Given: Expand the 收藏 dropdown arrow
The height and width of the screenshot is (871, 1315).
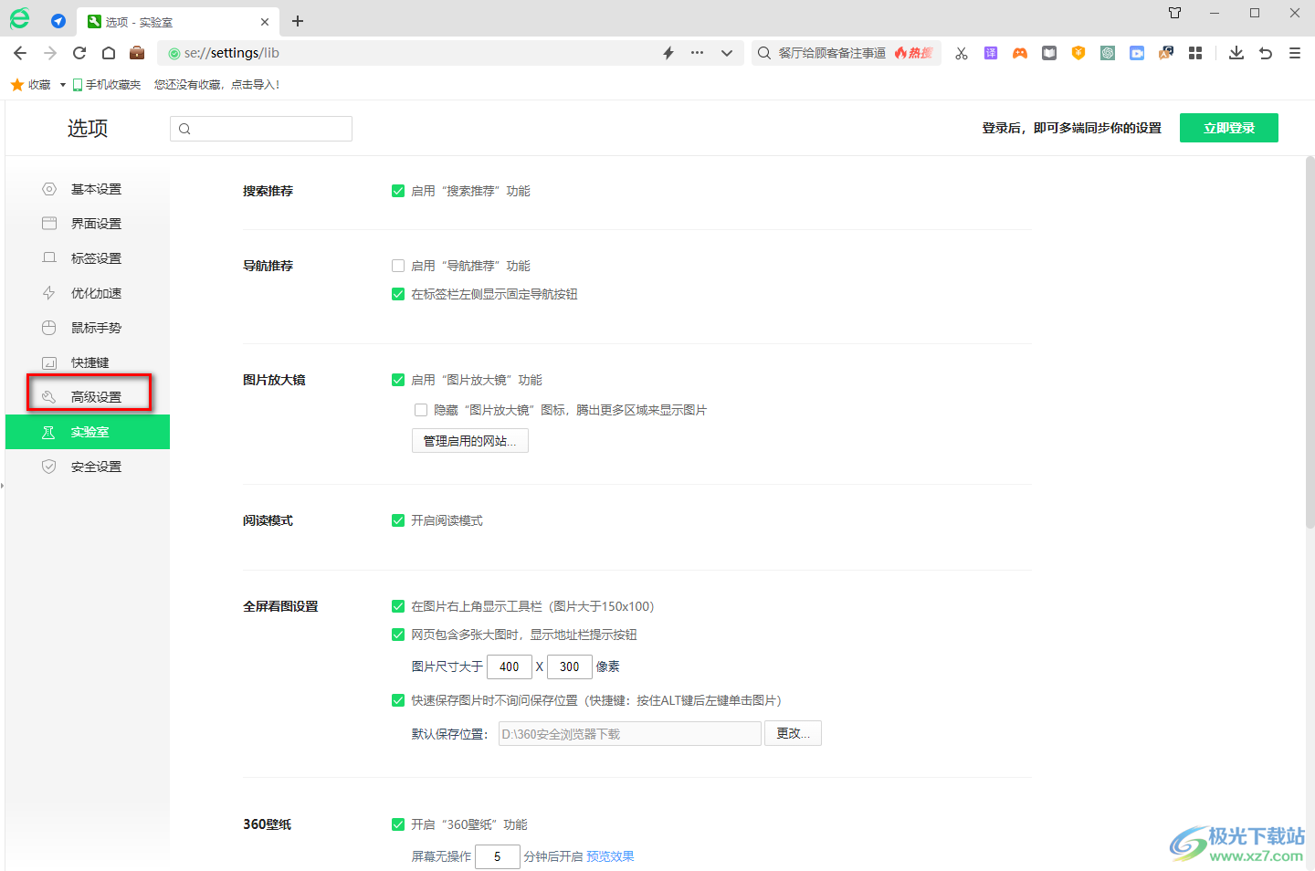Looking at the screenshot, I should click(x=63, y=85).
